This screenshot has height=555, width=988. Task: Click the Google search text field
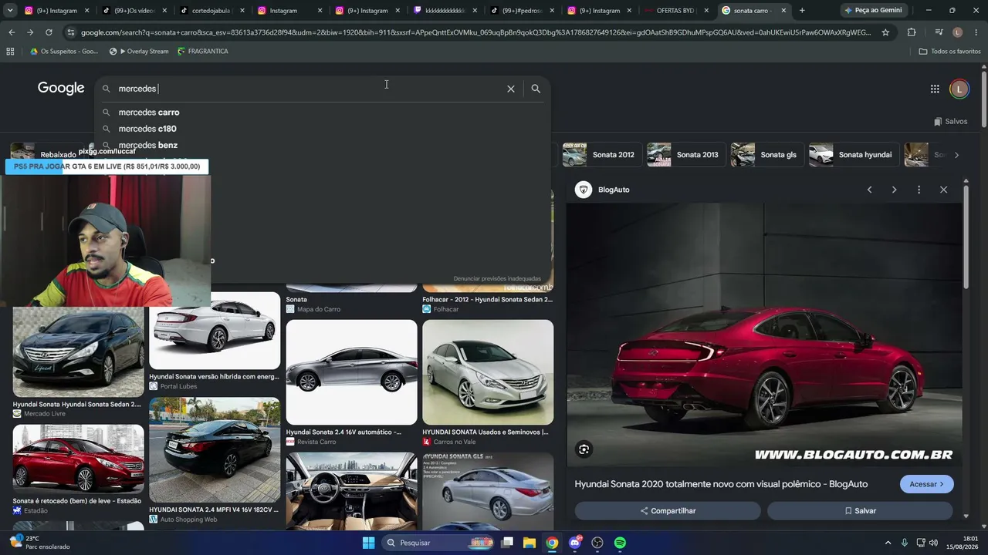pyautogui.click(x=309, y=89)
